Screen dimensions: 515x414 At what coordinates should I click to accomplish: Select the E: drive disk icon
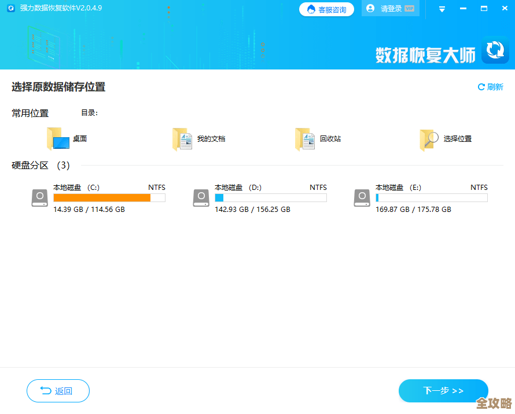pyautogui.click(x=362, y=197)
